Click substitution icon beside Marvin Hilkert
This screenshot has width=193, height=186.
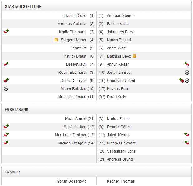pyautogui.click(x=6, y=127)
